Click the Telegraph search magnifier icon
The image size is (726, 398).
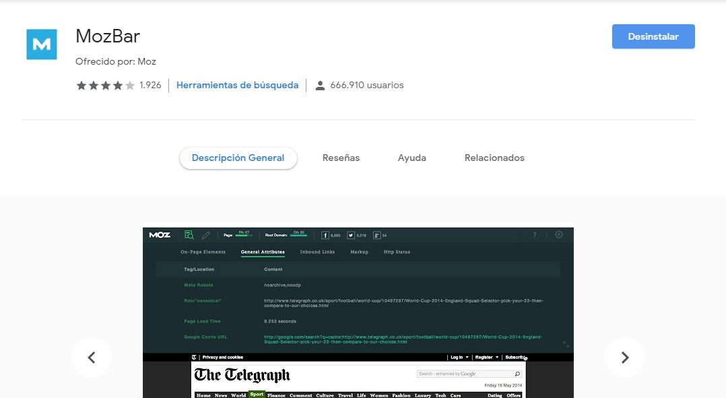518,374
